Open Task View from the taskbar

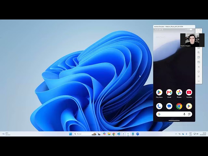[x=99, y=134]
